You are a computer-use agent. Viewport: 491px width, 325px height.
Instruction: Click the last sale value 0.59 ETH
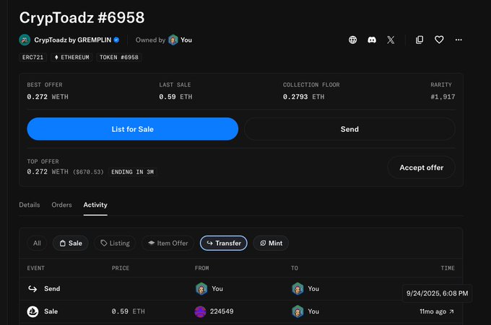pos(175,97)
